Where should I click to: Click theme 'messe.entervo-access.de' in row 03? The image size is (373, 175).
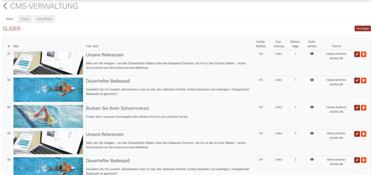point(336,109)
